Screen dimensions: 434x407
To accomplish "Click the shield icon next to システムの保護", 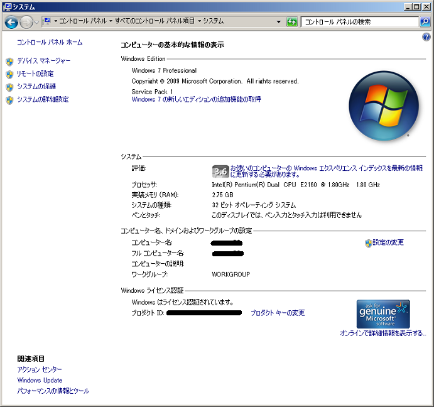I will click(x=9, y=87).
